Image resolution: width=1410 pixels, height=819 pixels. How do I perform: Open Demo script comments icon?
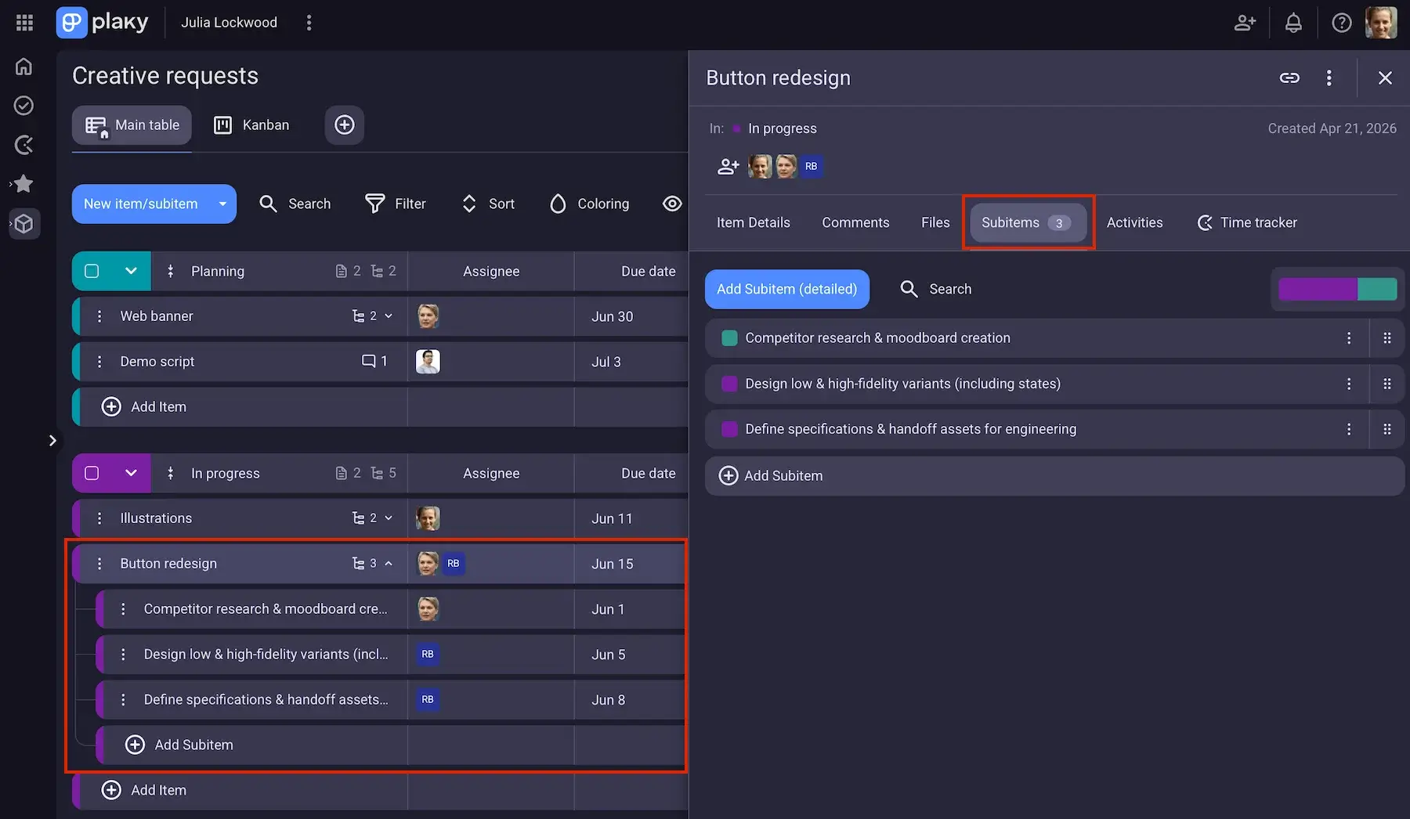tap(374, 361)
